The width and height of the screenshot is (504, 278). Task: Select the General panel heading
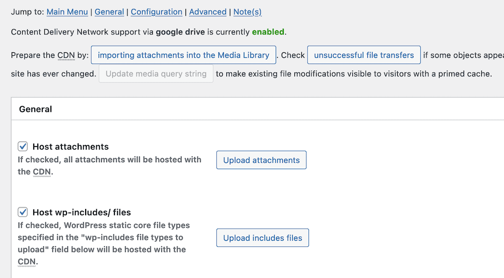35,109
